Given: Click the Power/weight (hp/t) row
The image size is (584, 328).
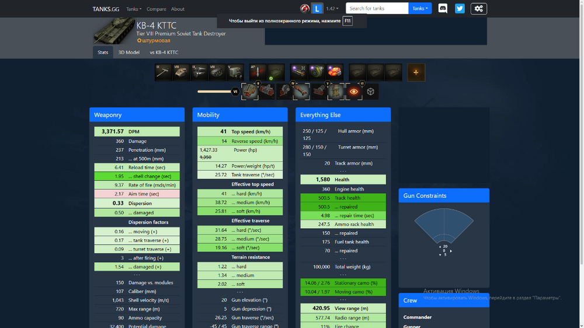Looking at the screenshot, I should tap(240, 166).
